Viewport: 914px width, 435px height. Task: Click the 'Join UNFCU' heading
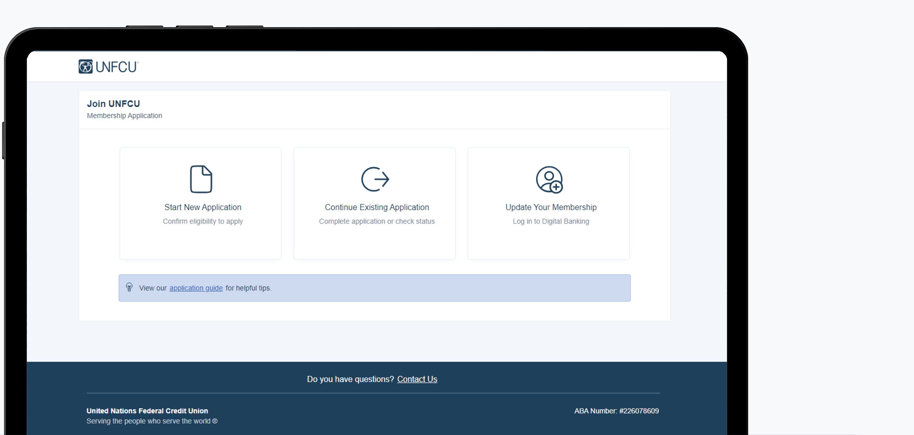tap(114, 104)
